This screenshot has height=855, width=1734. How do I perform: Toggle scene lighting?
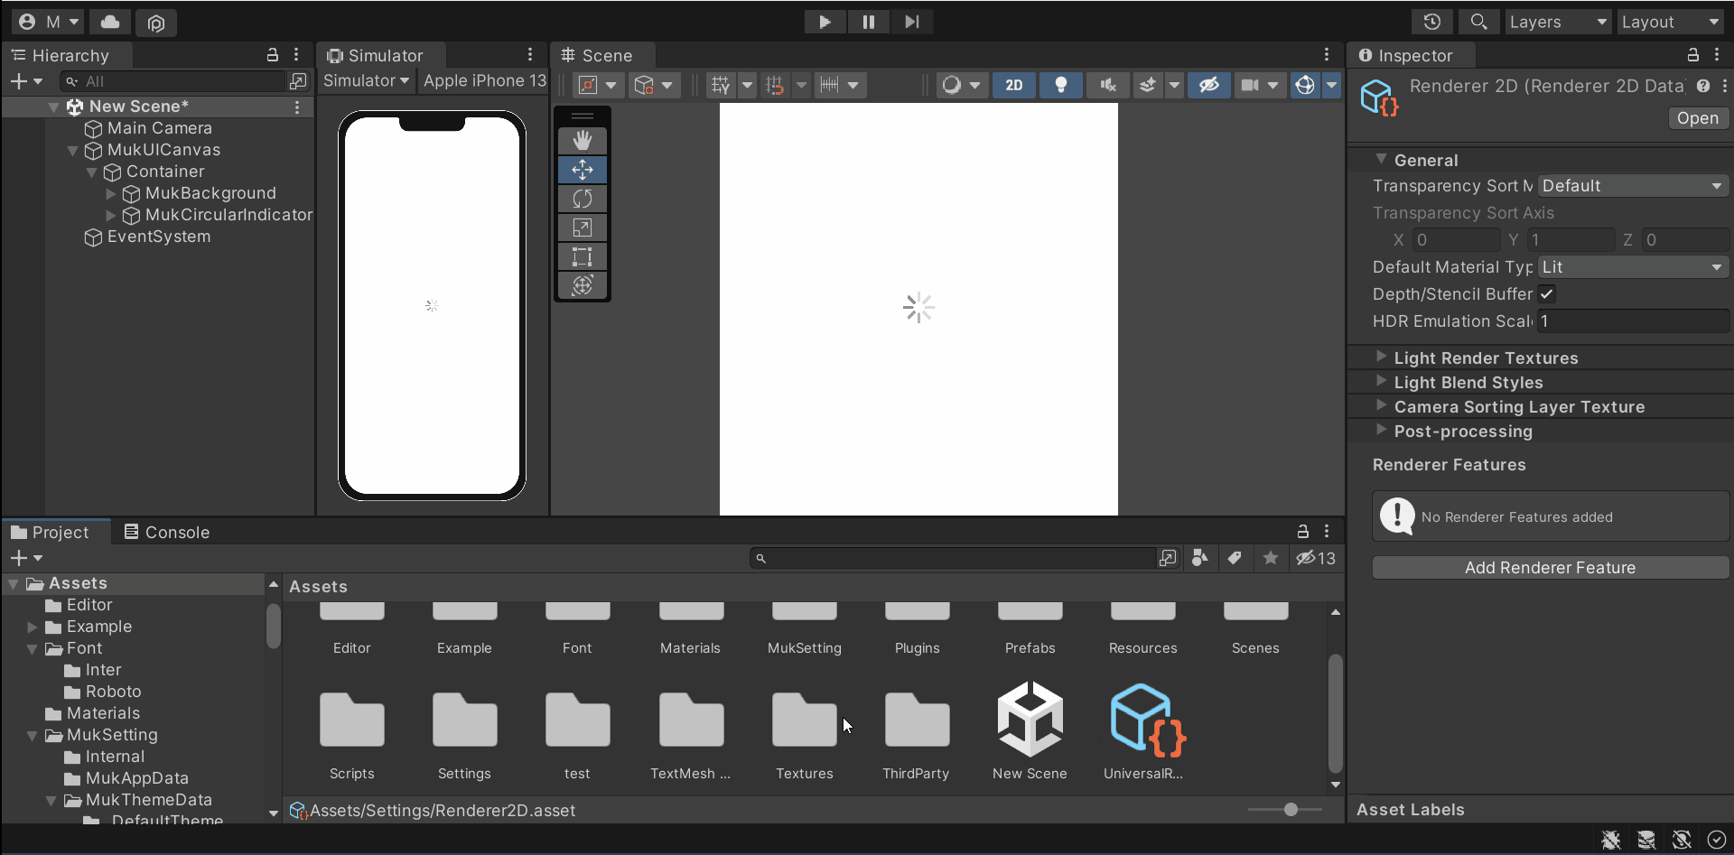click(x=1061, y=85)
